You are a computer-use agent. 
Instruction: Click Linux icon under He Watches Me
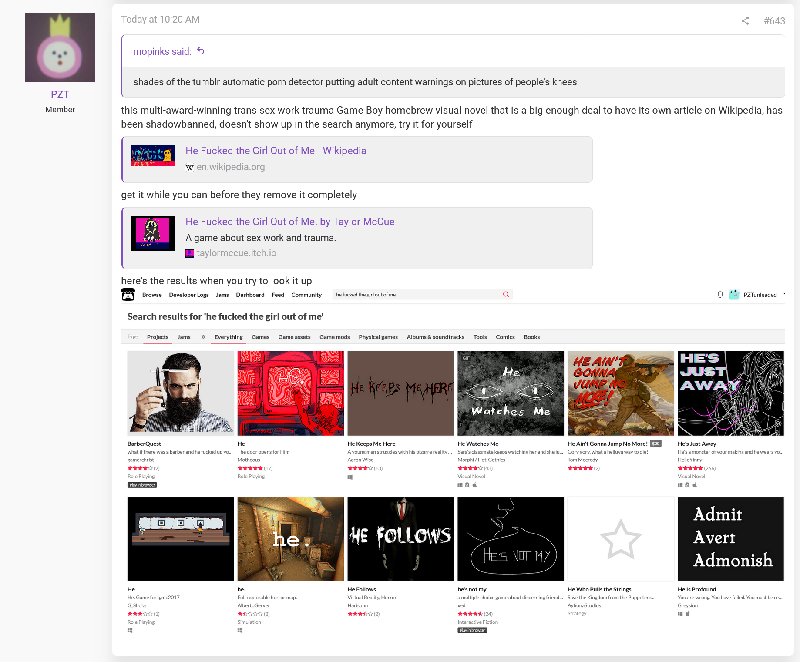pos(467,485)
